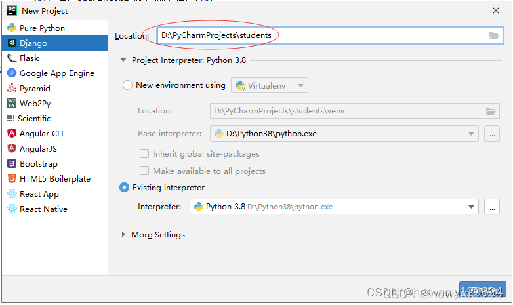The image size is (513, 305).
Task: Collapse the Project Interpreter section
Action: click(123, 60)
